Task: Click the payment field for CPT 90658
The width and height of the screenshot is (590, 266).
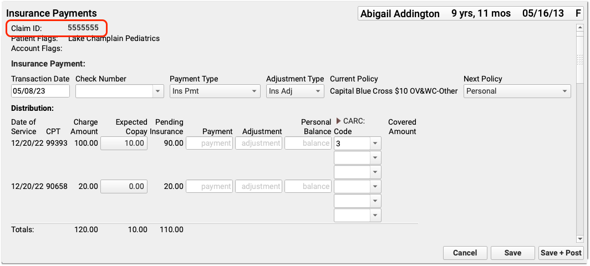Action: pos(210,186)
